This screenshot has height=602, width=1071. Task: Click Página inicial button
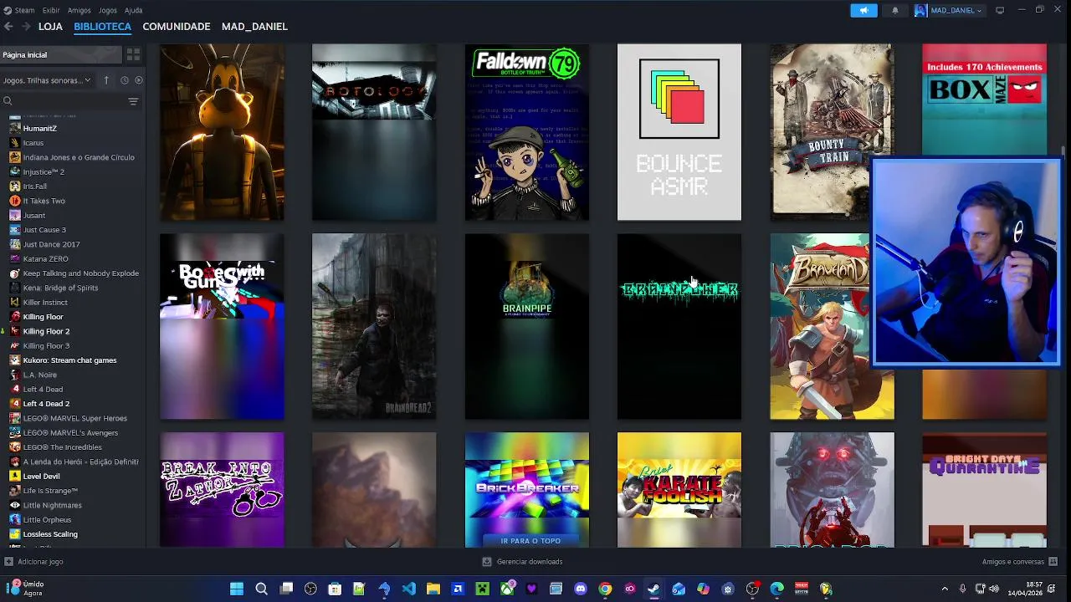coord(60,54)
